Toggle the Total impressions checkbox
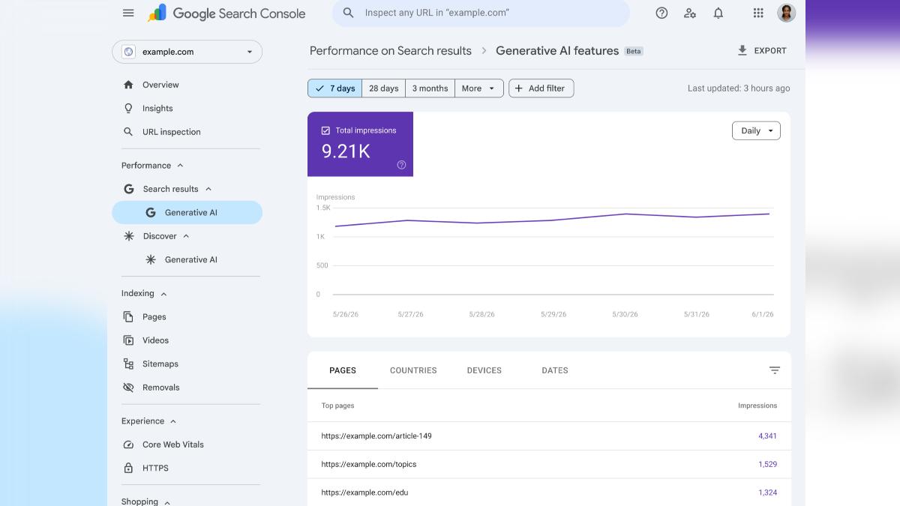900x506 pixels. coord(325,130)
